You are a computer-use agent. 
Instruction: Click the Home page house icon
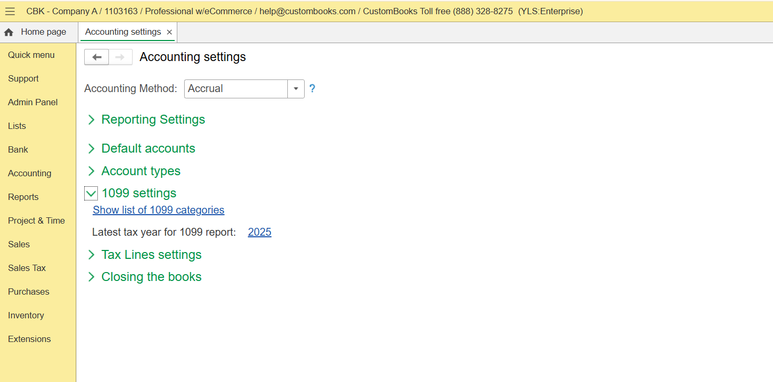tap(8, 33)
